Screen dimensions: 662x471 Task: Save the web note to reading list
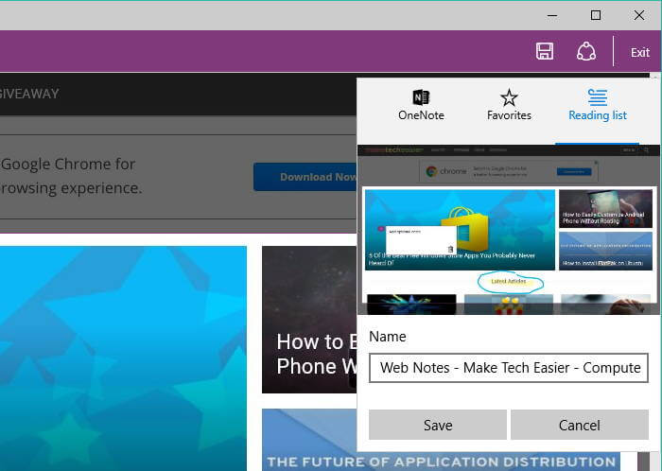click(438, 425)
